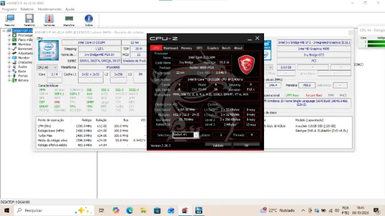The width and height of the screenshot is (385, 216).
Task: Expand the Portas tree node
Action: [9, 76]
